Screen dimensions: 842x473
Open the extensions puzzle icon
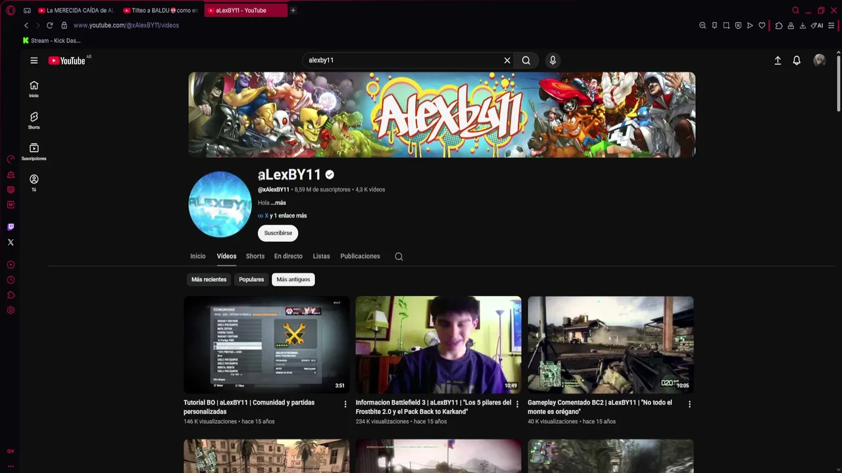(779, 26)
